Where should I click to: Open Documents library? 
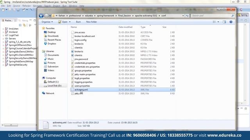pos(53,55)
